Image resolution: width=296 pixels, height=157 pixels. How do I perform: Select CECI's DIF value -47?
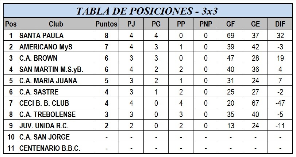tap(280, 103)
